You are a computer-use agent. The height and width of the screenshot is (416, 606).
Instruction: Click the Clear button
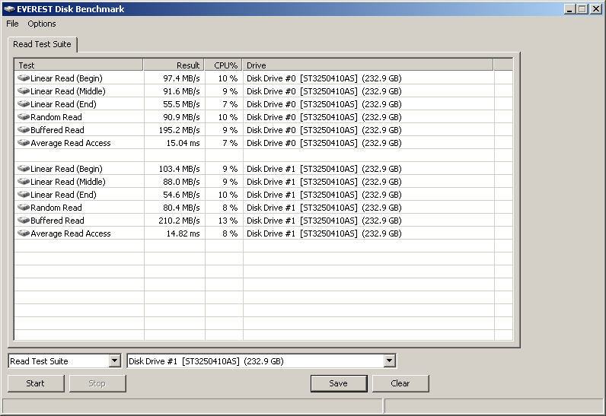400,383
